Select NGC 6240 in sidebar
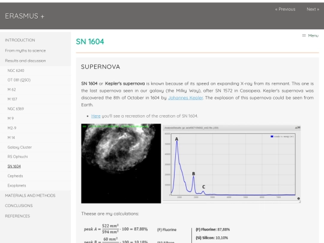 pos(16,71)
